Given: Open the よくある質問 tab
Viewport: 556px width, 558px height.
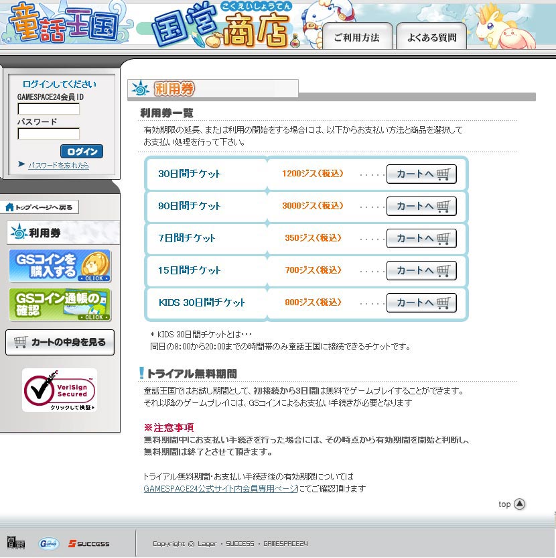Looking at the screenshot, I should pyautogui.click(x=431, y=38).
